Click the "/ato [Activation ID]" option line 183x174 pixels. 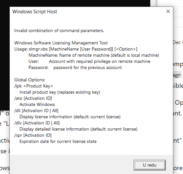point(33,98)
